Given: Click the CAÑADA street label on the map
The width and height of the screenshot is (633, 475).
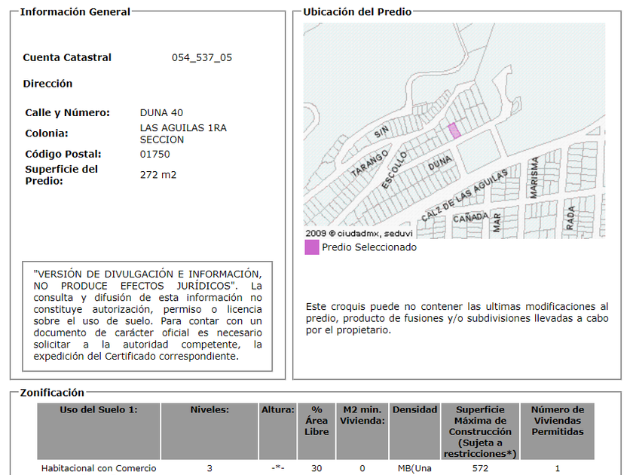Looking at the screenshot, I should [471, 218].
